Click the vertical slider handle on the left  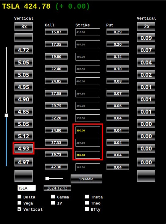[x=6, y=115]
